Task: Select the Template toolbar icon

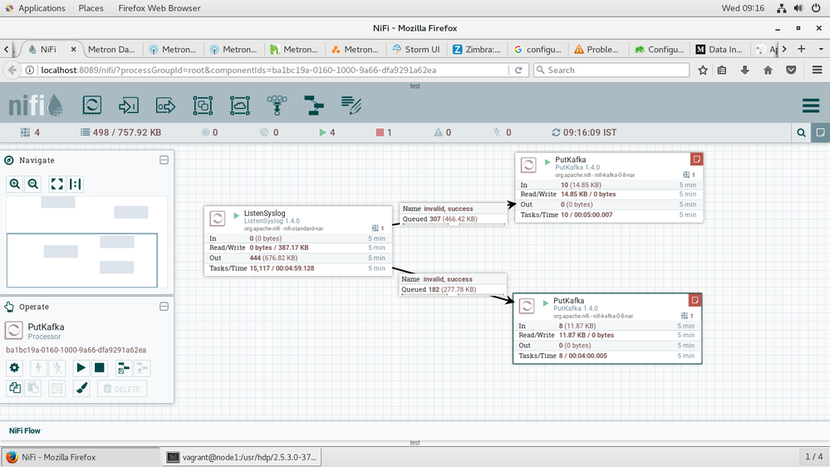Action: point(313,106)
